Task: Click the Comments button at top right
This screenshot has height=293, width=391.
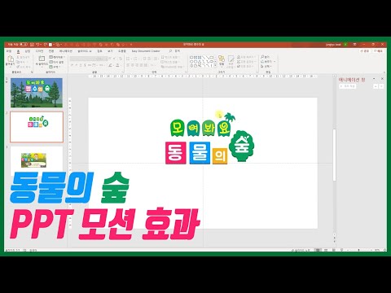Action: pos(378,51)
